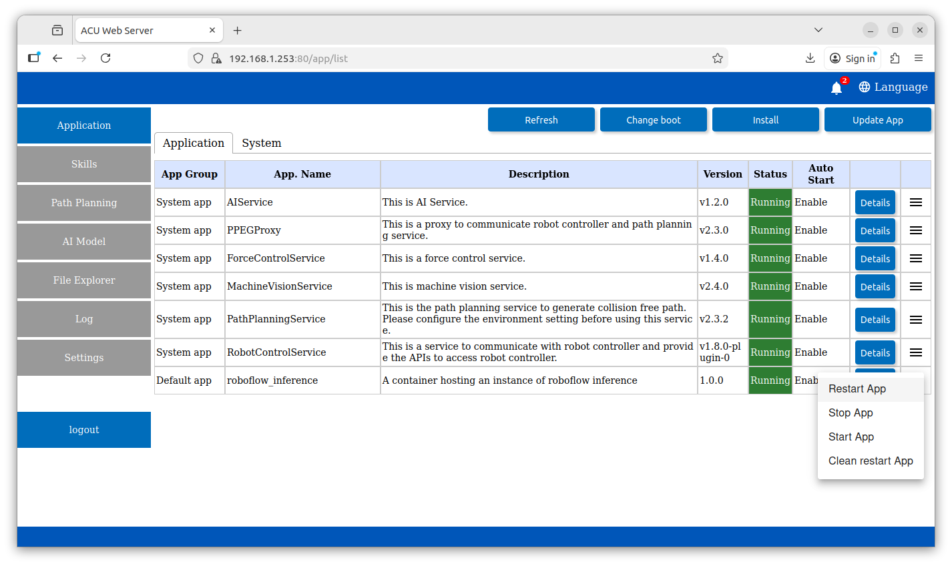This screenshot has width=952, height=566.
Task: Choose Stop App from context menu
Action: tap(871, 413)
